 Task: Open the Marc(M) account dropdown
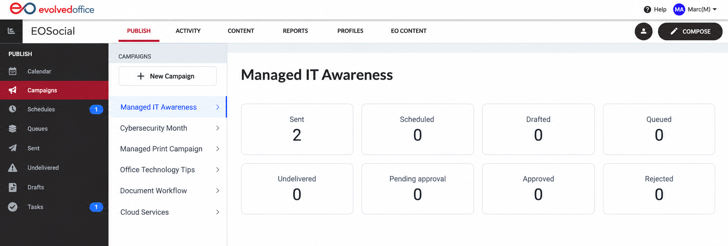695,9
